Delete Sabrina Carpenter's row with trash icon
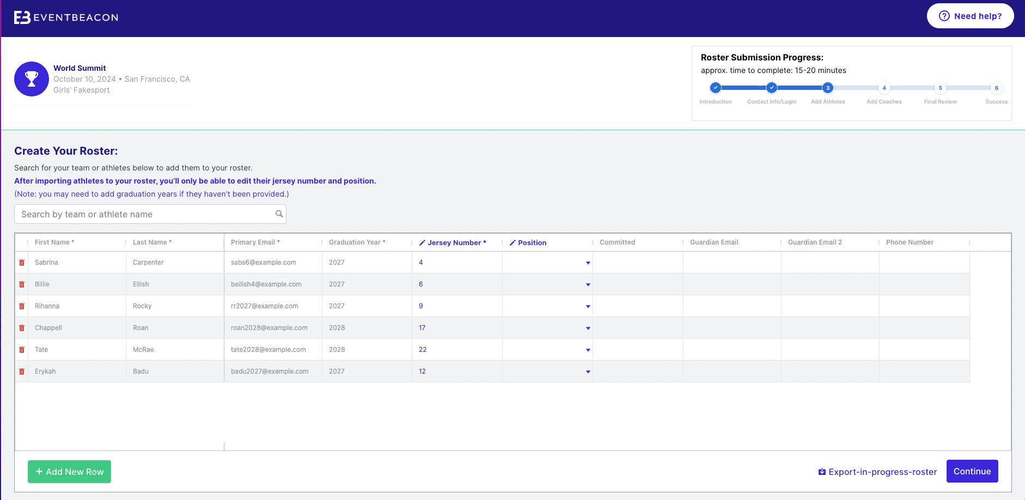Screen dimensions: 1025x500 [x=22, y=263]
